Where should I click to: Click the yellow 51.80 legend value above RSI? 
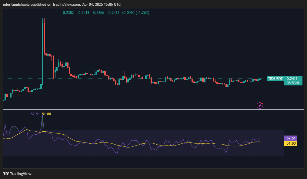(46, 114)
